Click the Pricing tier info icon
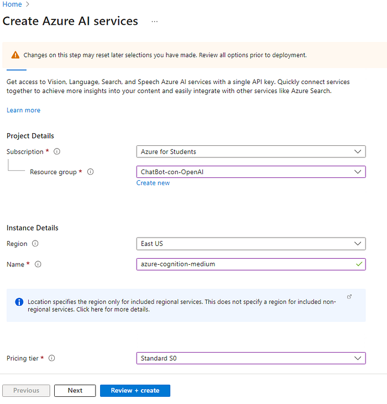387x404 pixels. 52,358
